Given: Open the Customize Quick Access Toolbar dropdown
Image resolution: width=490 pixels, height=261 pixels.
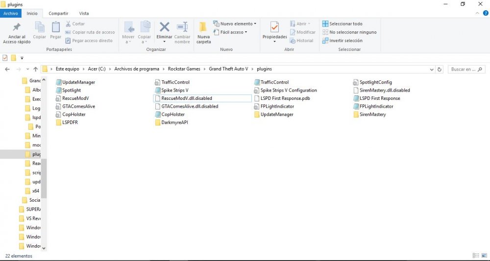Looking at the screenshot, I should [22, 58].
